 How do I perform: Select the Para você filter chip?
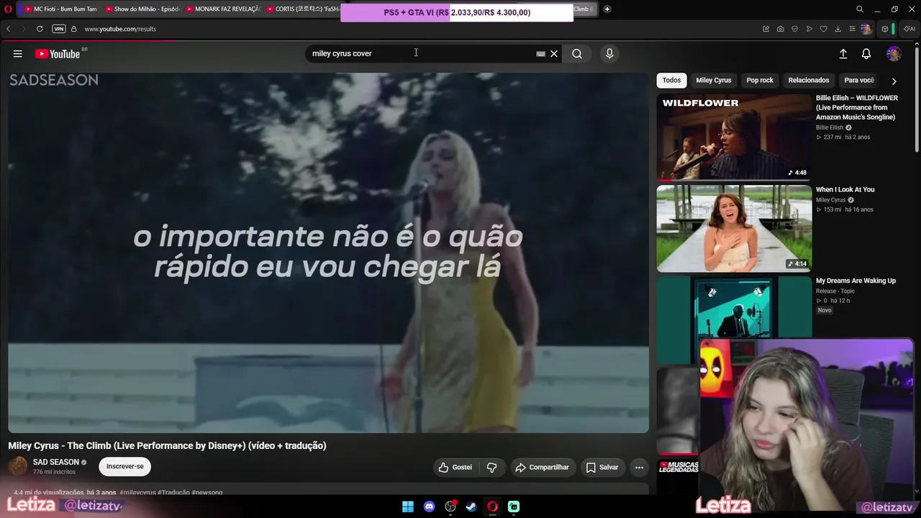859,81
